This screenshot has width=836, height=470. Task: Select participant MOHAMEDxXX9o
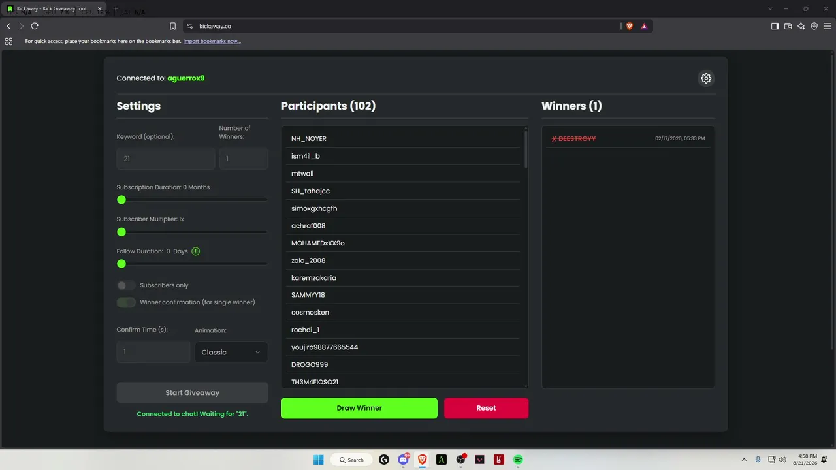click(403, 243)
